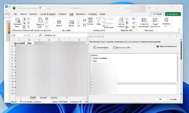The height and width of the screenshot is (113, 189).
Task: Click From Table/Range icon
Action: pyautogui.click(x=24, y=27)
